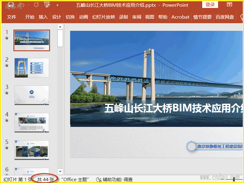This screenshot has height=183, width=244.
Task: Open the 文件 menu
Action: point(12,17)
